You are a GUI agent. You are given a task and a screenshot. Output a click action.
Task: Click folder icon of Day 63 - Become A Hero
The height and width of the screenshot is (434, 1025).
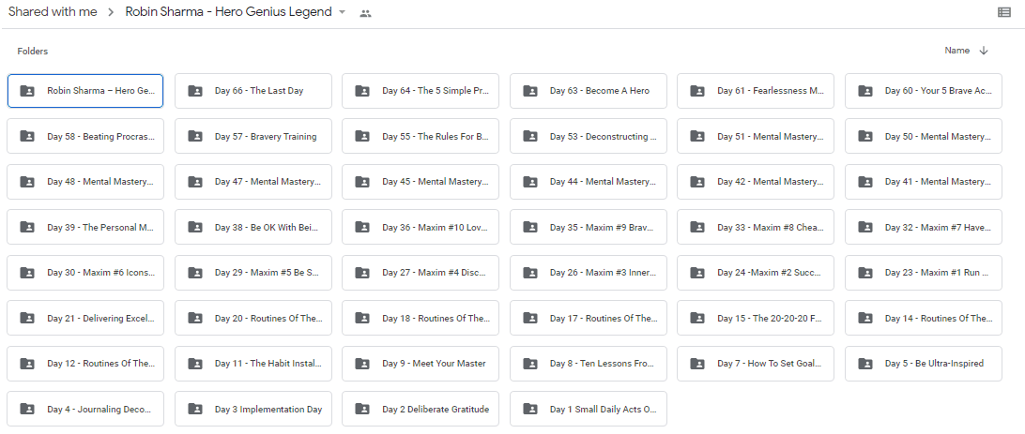(x=530, y=91)
